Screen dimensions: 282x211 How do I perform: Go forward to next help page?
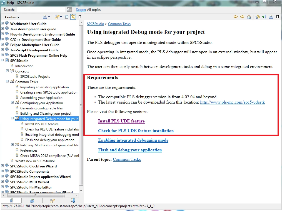point(242,17)
